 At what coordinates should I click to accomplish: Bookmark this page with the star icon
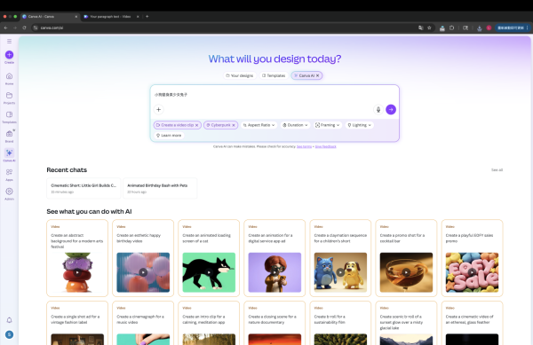[429, 27]
